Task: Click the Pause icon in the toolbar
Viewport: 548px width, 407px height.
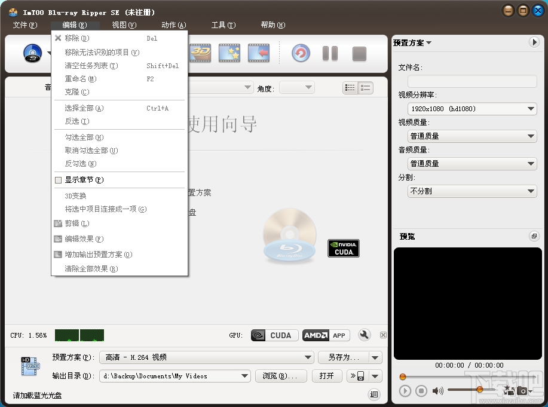Action: [x=330, y=53]
